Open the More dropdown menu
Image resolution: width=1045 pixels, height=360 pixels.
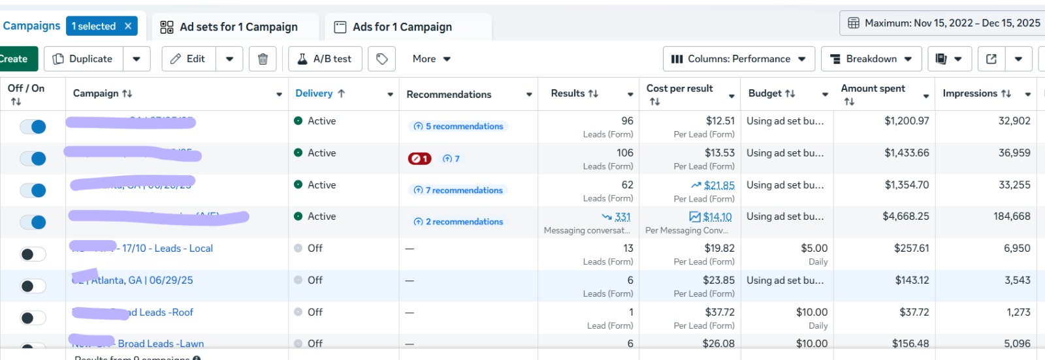click(432, 59)
